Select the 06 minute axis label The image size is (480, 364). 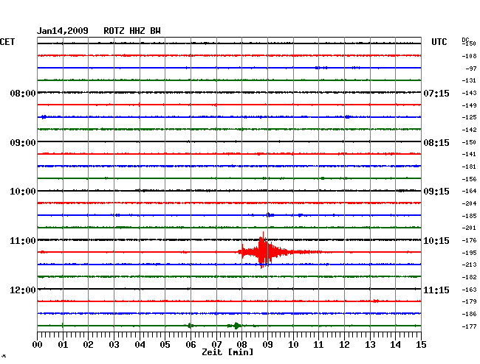pos(191,344)
